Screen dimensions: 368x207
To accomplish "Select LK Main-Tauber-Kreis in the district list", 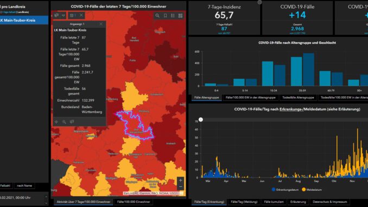I will [24, 20].
